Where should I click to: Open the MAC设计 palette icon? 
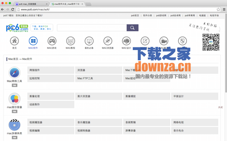(x=126, y=41)
